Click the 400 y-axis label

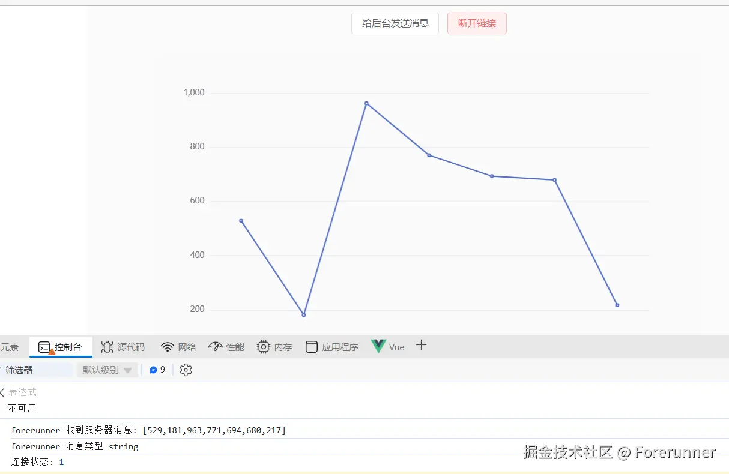pos(197,255)
